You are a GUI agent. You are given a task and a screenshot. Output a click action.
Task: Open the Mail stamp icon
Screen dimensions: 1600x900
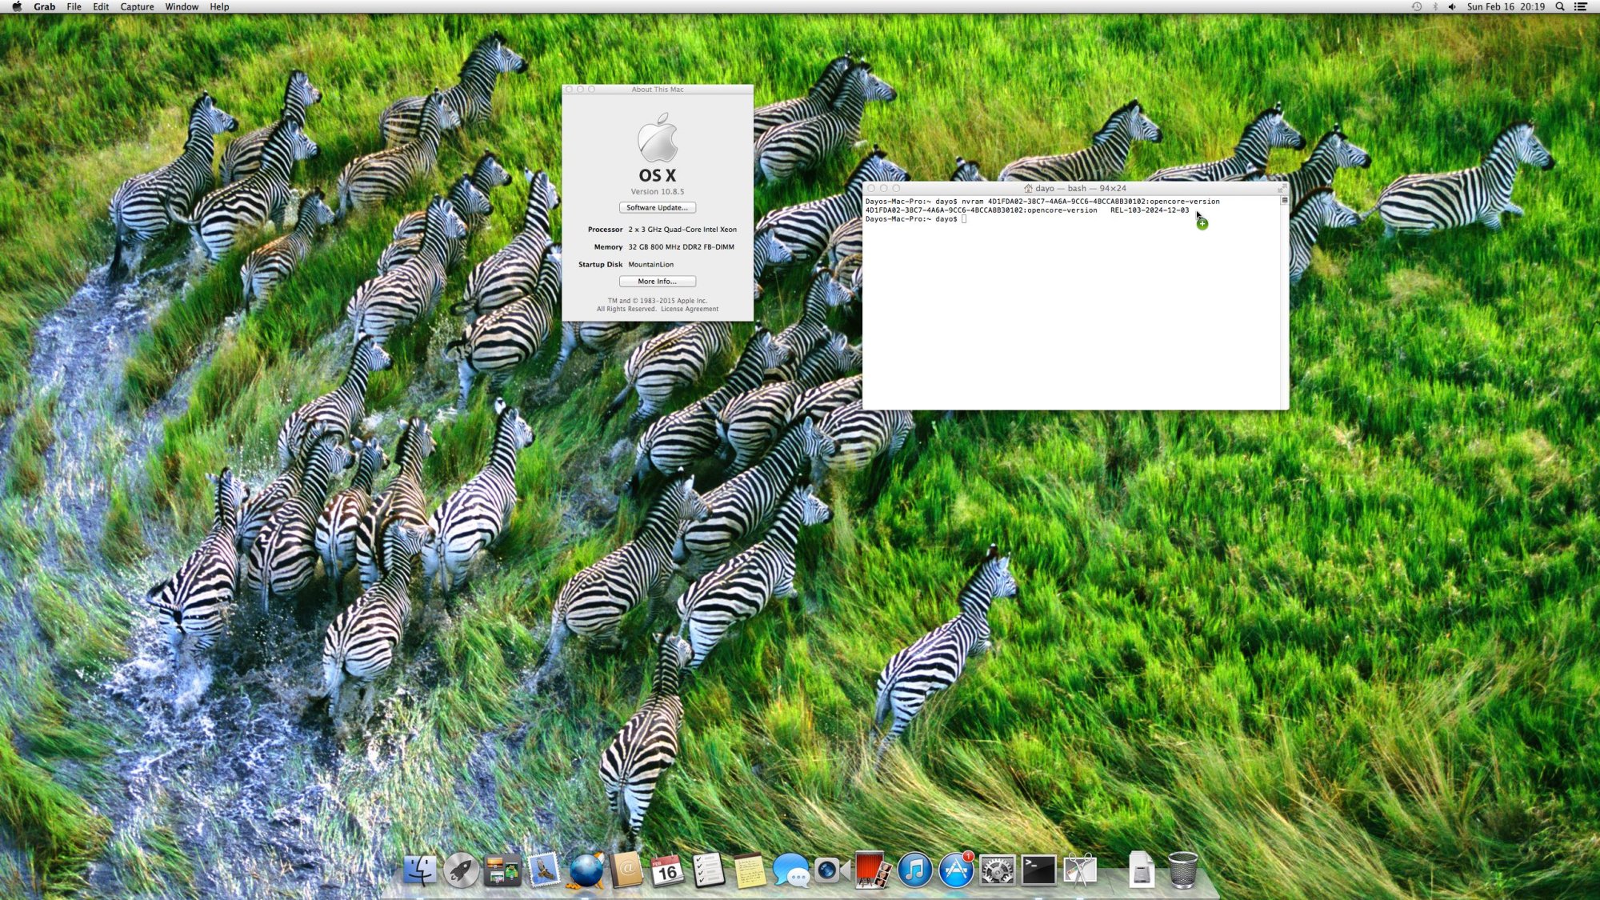click(x=544, y=870)
